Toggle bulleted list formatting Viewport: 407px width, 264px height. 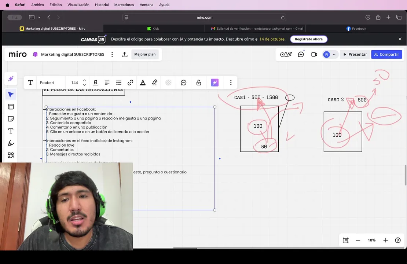[119, 82]
